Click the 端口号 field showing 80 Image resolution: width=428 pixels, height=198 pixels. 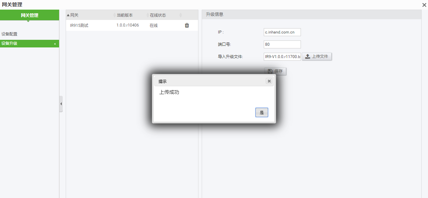pyautogui.click(x=282, y=44)
